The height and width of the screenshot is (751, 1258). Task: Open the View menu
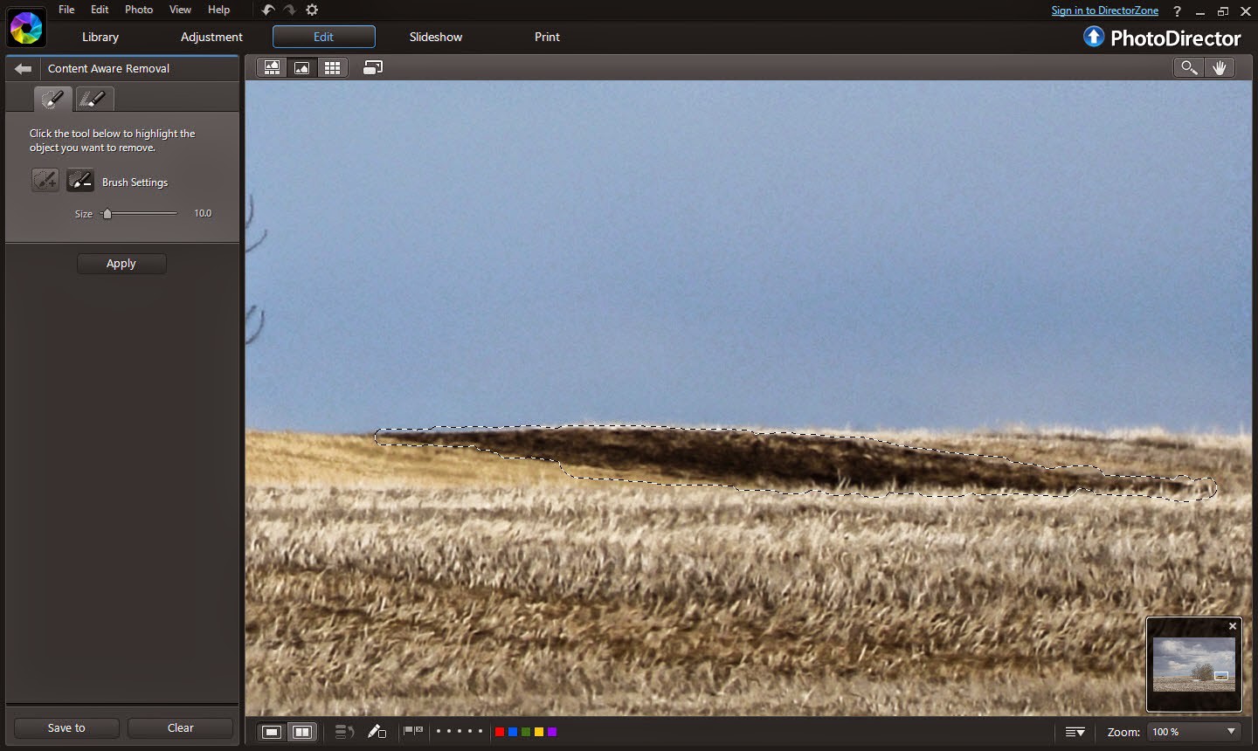coord(180,10)
